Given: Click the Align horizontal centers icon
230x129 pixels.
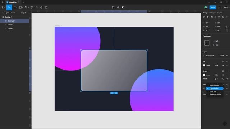Looking at the screenshot, I should (x=208, y=17).
